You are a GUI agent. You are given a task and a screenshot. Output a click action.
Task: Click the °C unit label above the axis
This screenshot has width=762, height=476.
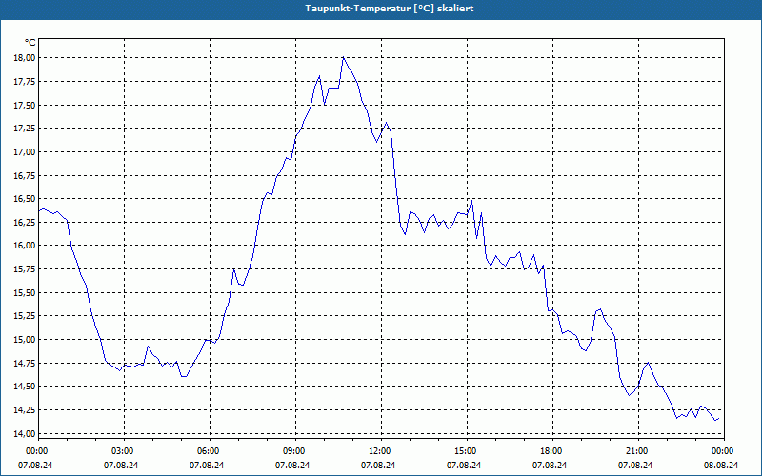point(30,43)
